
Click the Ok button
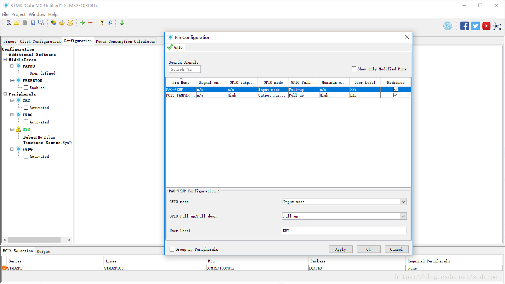tap(369, 249)
